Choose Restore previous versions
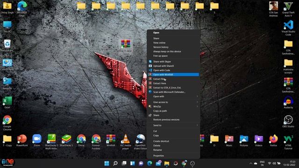 173,119
